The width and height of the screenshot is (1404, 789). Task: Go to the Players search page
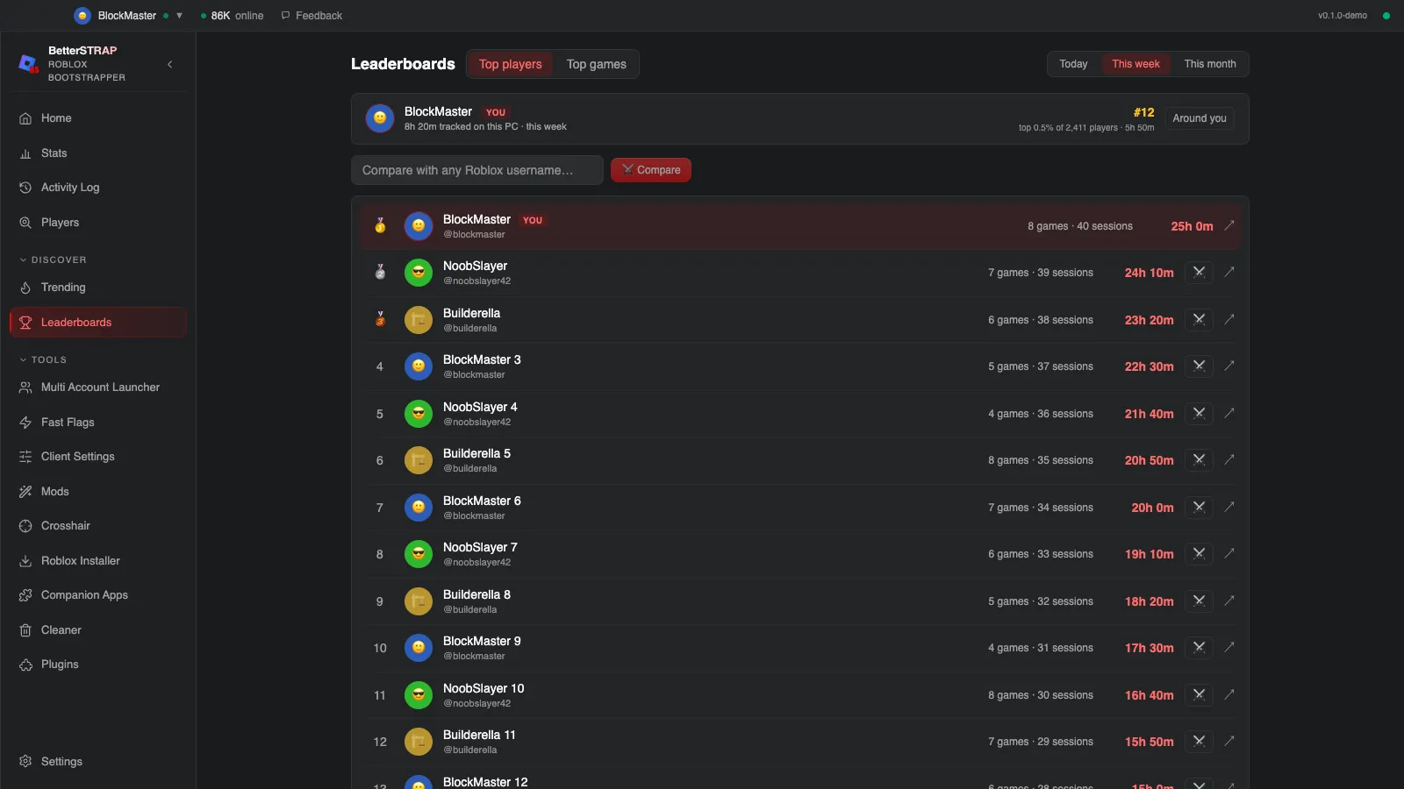coord(97,223)
